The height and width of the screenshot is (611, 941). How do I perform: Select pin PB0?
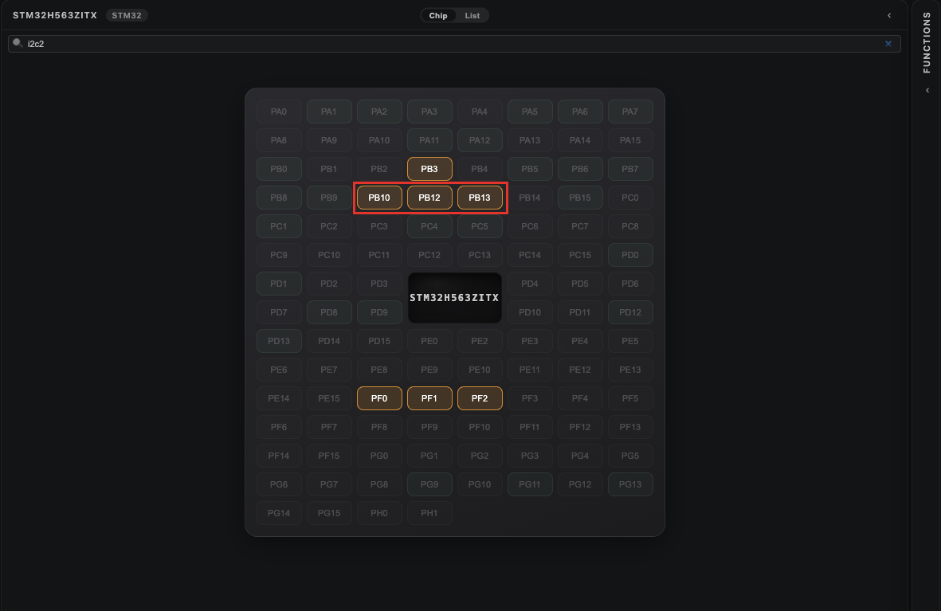click(278, 169)
